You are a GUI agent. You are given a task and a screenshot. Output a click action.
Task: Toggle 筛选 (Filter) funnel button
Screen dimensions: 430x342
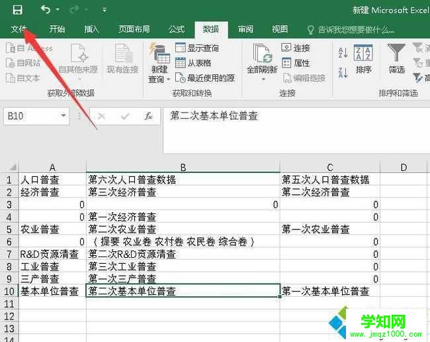396,59
